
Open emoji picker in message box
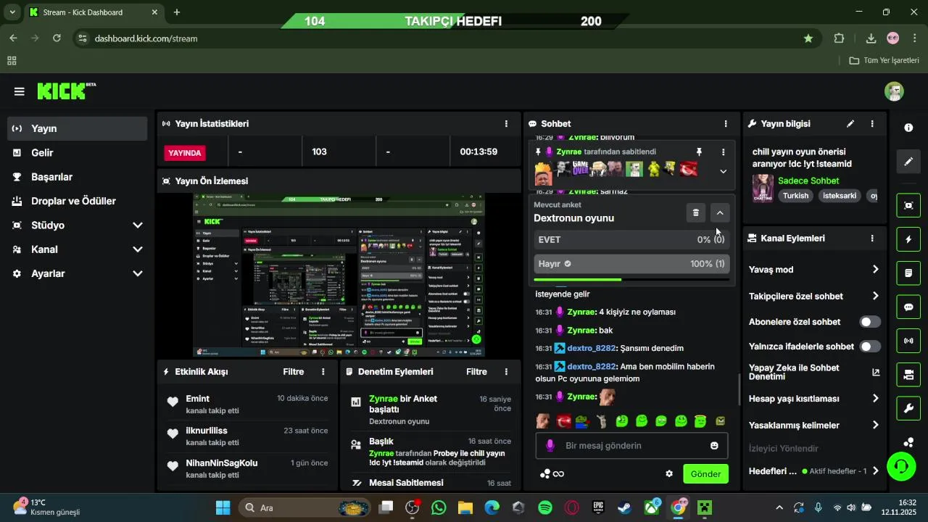[x=714, y=446]
